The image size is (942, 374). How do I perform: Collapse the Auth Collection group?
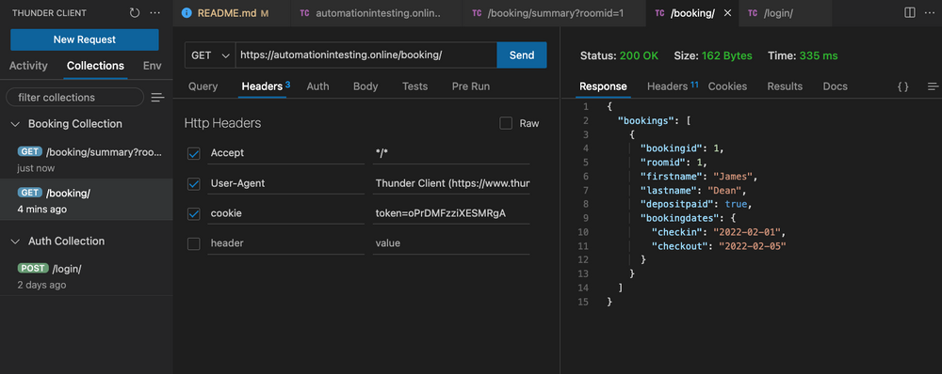16,241
